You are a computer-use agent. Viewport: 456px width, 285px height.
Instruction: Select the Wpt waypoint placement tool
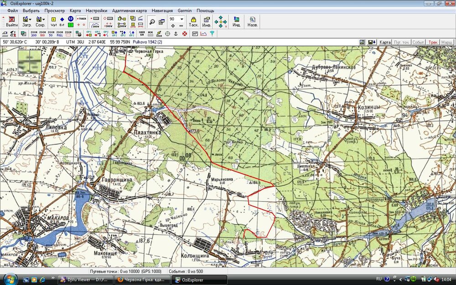(x=53, y=21)
